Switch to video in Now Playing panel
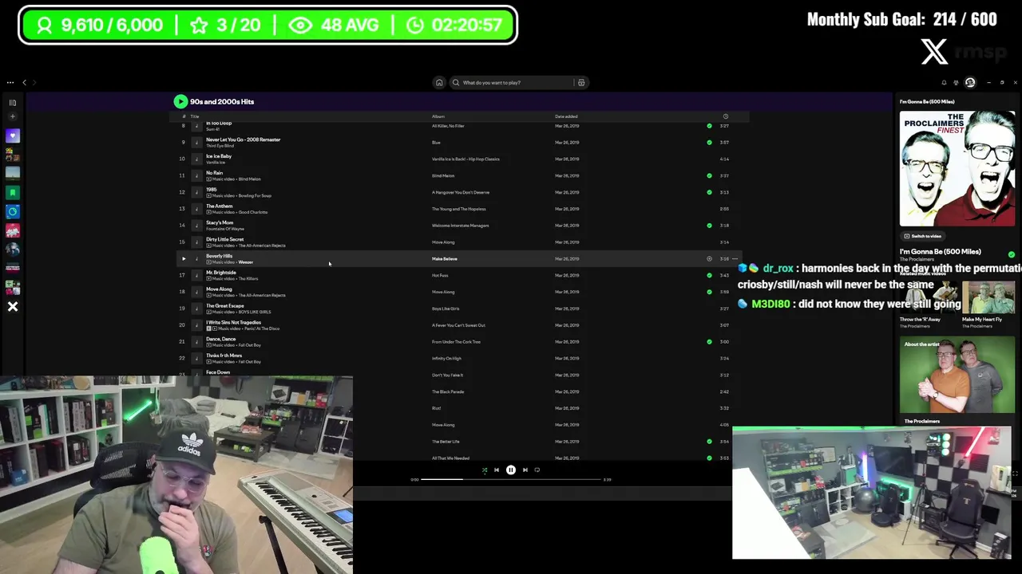1022x574 pixels. [x=922, y=236]
